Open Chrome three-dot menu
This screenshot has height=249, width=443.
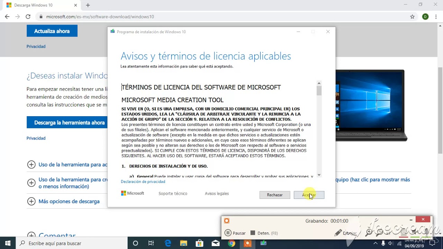[x=436, y=17]
